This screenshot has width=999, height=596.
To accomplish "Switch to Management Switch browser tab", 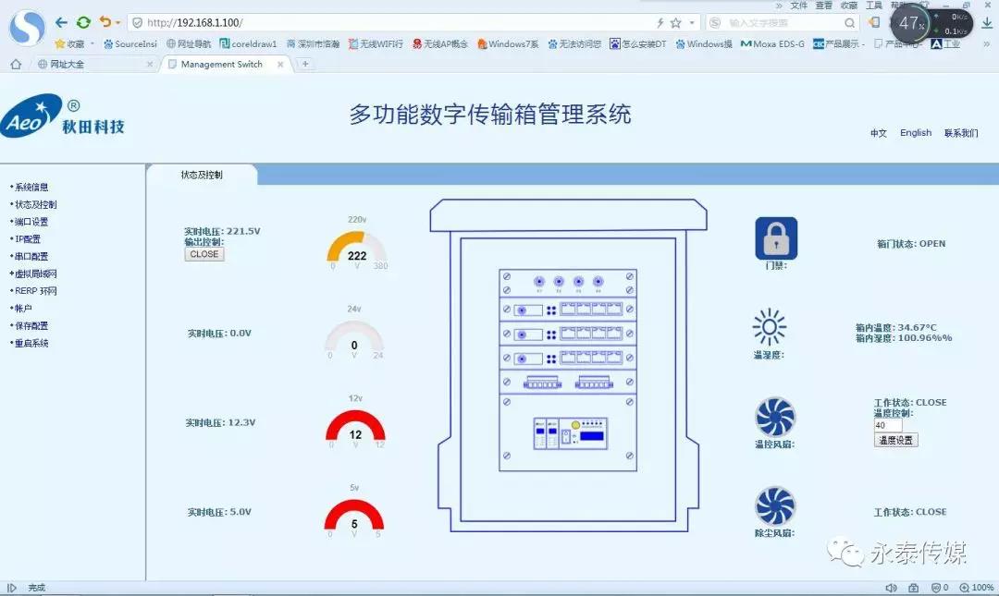I will point(221,65).
